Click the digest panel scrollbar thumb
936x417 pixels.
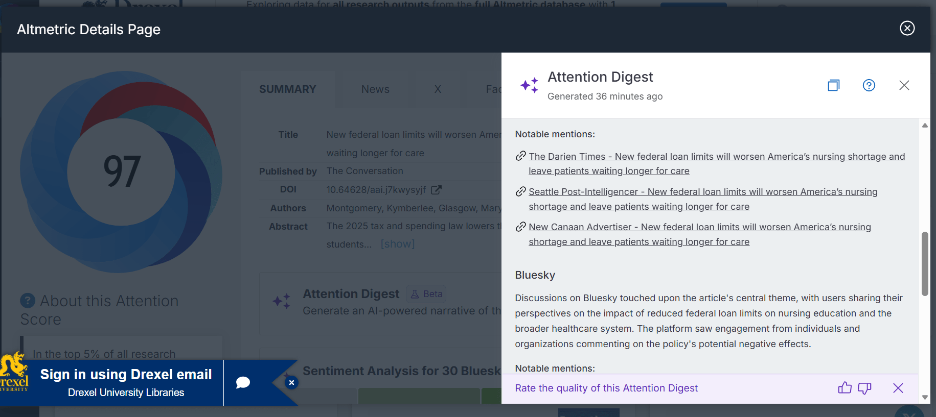[924, 264]
